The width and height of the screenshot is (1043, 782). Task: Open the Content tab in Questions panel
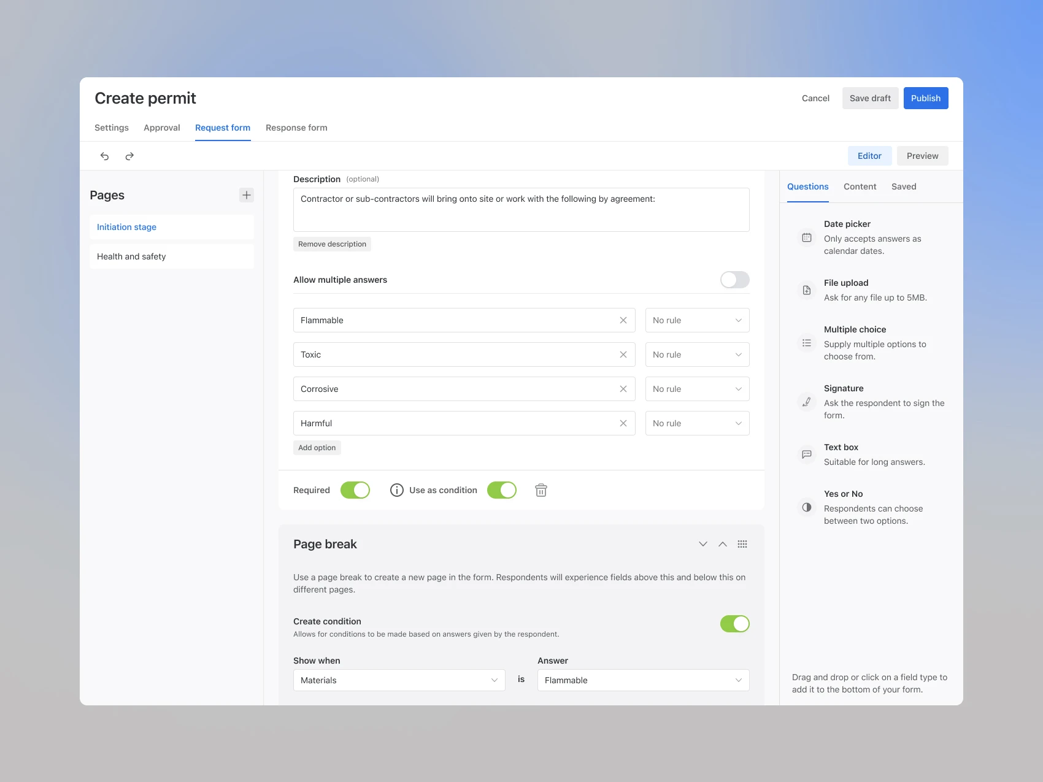click(860, 186)
